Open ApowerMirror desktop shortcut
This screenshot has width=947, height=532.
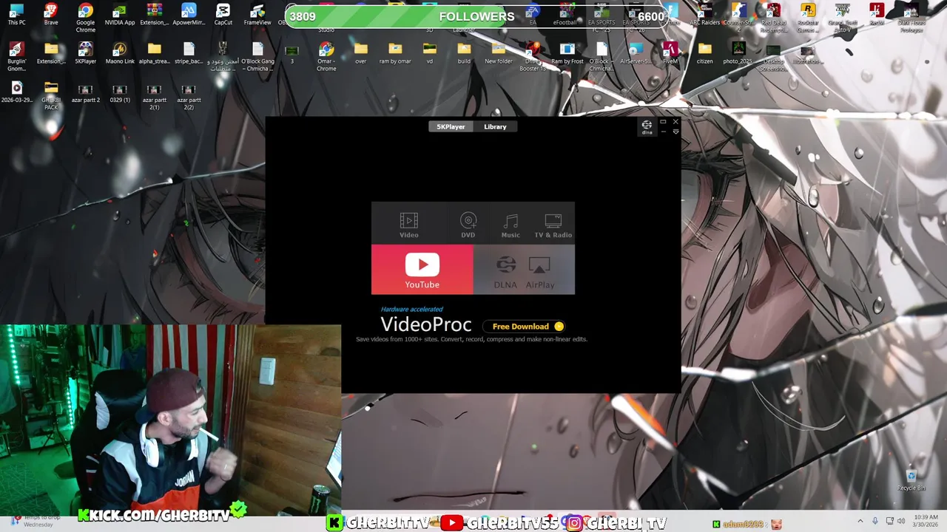tap(189, 15)
